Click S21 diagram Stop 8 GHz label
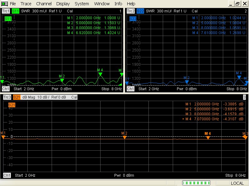Image resolution: width=249 pixels, height=186 pixels. 236,175
